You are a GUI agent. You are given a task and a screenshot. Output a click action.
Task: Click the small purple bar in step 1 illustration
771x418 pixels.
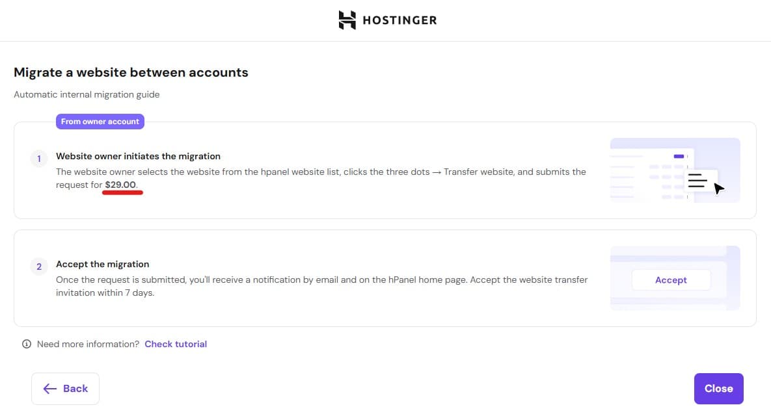[679, 156]
